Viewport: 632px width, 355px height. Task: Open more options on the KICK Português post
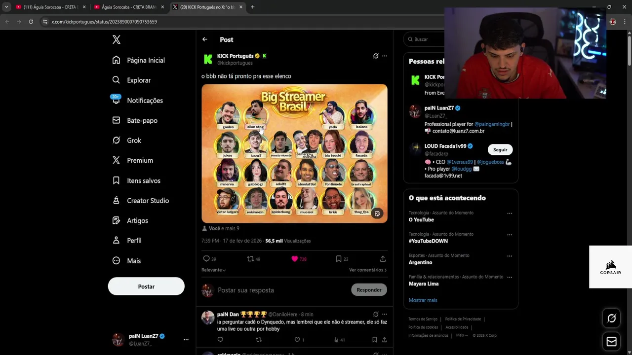click(x=385, y=56)
